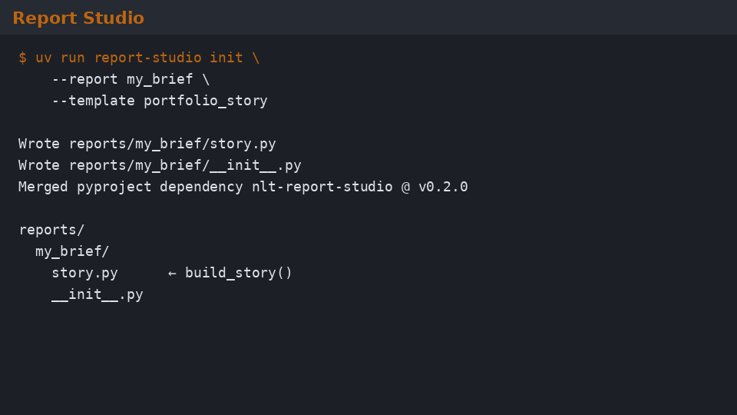Click the 'Merged pyproject dependency' output line

(x=243, y=187)
